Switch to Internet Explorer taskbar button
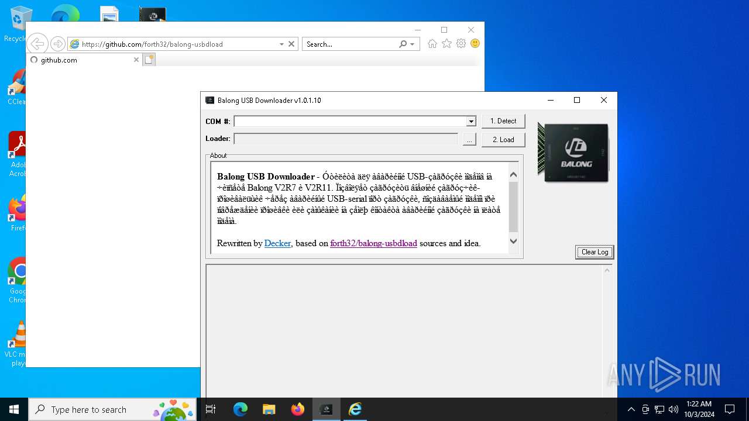This screenshot has height=421, width=749. click(355, 409)
